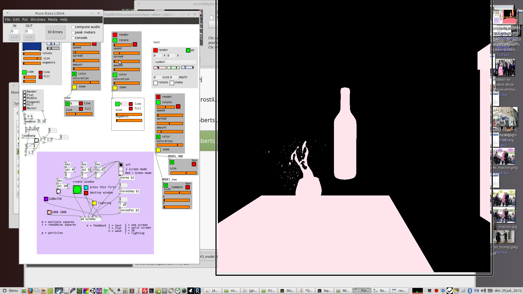The width and height of the screenshot is (523, 294).
Task: Click the volume icon in system tray
Action: [x=483, y=291]
